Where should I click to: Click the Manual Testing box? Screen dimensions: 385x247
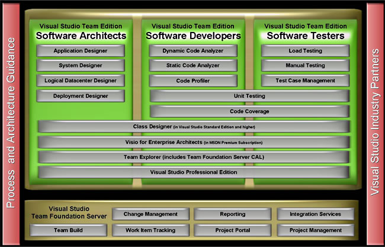point(305,66)
